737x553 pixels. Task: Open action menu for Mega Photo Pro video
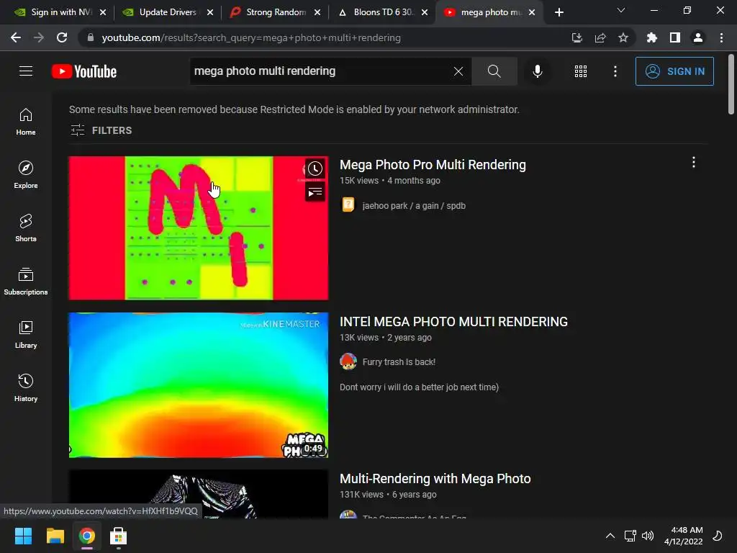click(x=694, y=163)
